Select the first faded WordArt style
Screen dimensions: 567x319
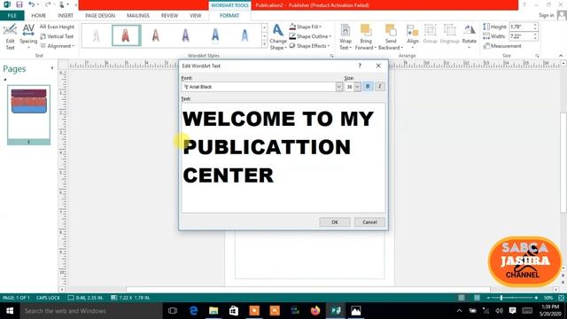[x=97, y=35]
